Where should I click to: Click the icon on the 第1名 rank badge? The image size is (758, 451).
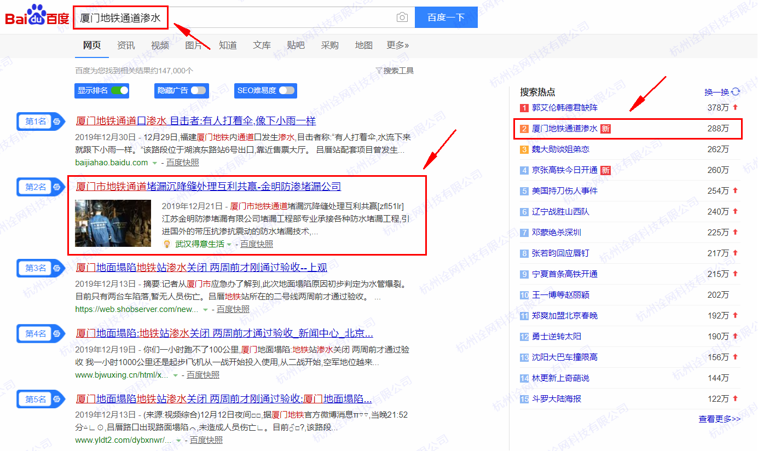pos(56,122)
